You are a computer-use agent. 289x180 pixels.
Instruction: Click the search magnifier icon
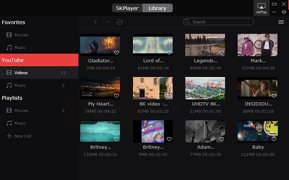(187, 22)
